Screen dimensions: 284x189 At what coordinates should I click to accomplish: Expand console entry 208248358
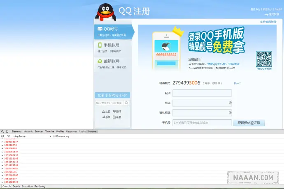click(x=2, y=145)
